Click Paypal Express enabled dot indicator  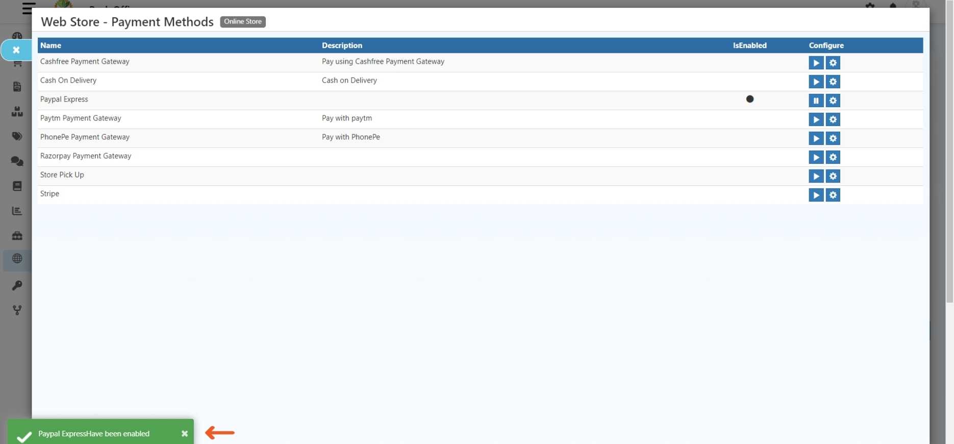[x=749, y=99]
